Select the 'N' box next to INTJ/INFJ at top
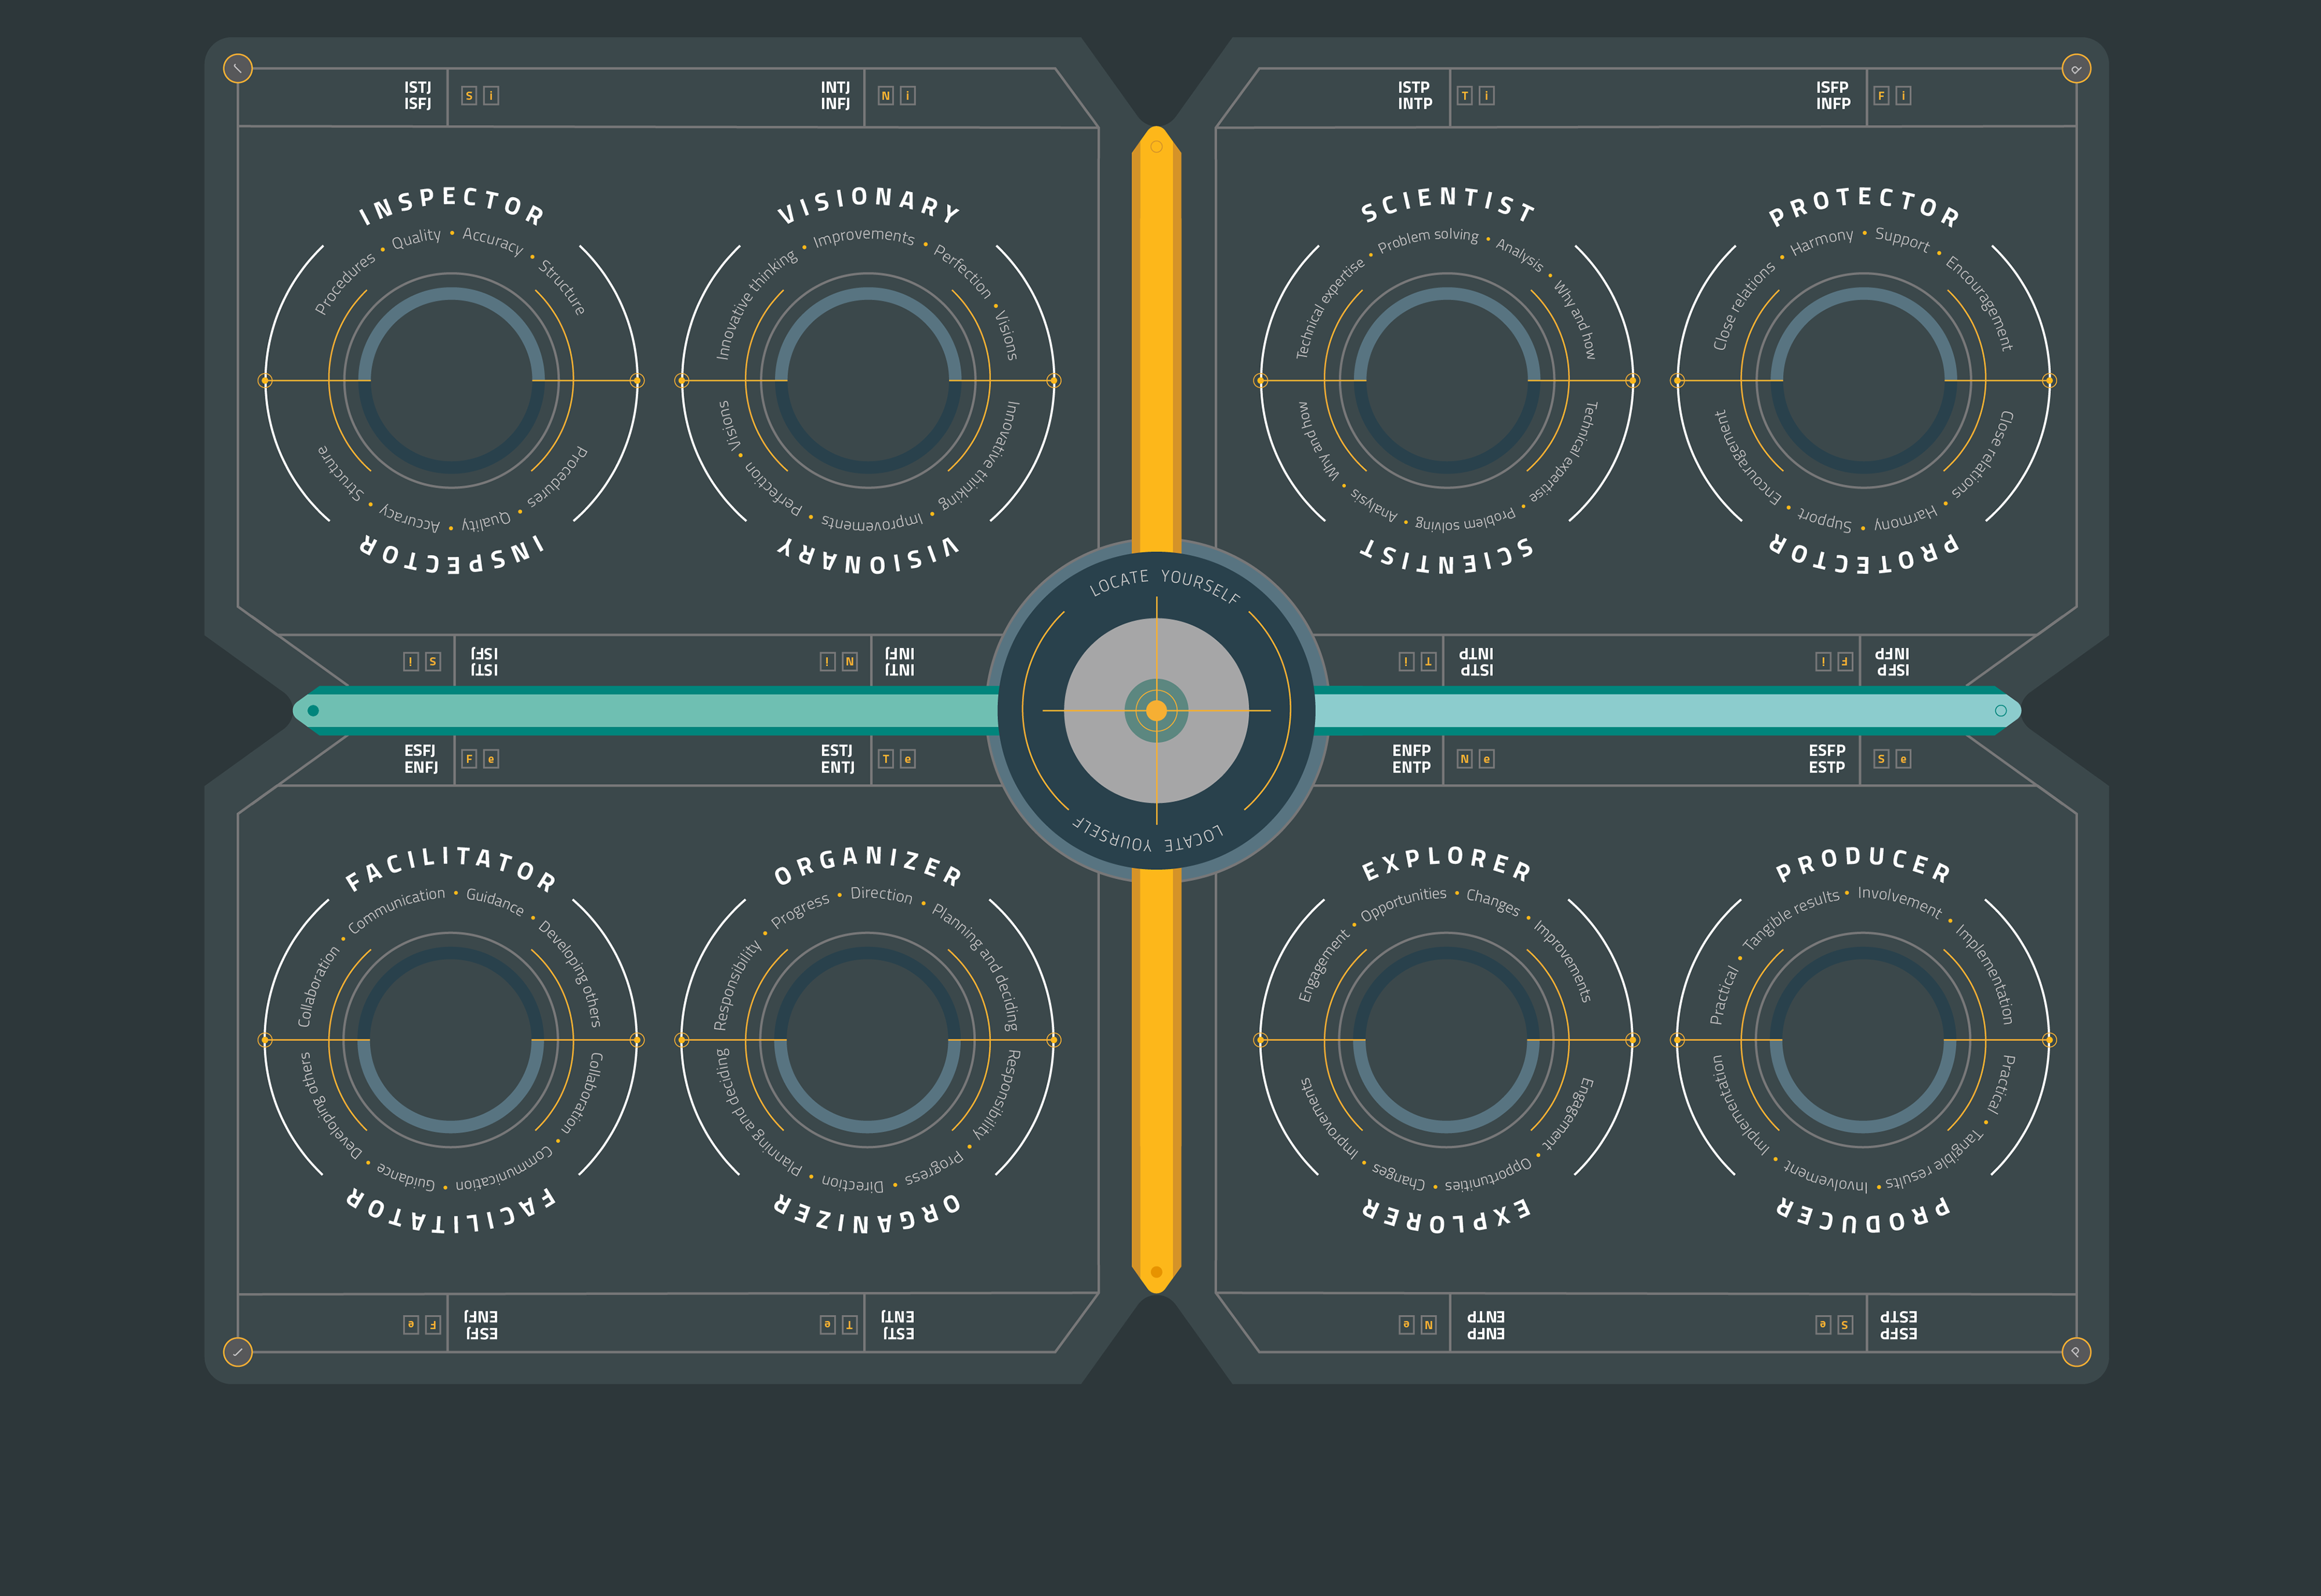 coord(885,96)
